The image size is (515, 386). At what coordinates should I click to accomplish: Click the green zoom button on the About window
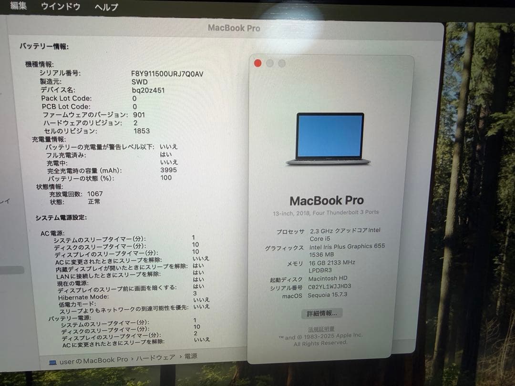tap(281, 63)
